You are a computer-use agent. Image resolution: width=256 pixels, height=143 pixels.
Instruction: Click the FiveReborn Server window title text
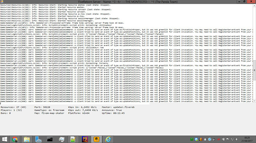click(128, 2)
